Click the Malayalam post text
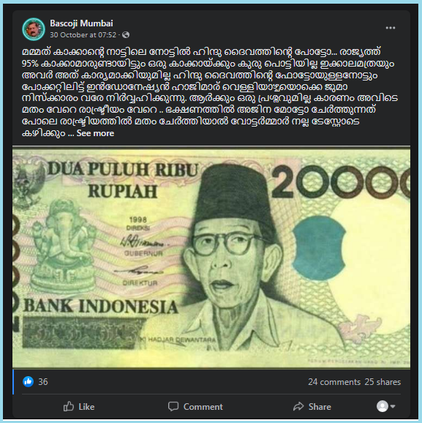 click(209, 92)
